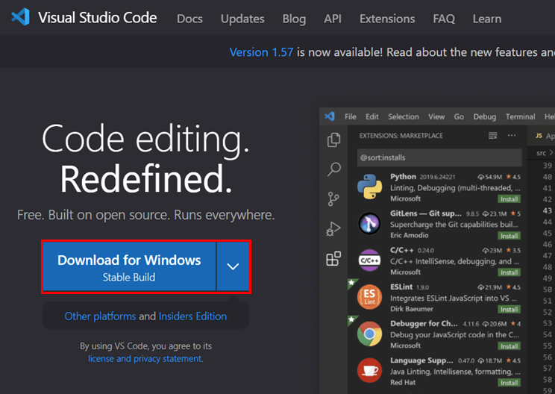This screenshot has height=394, width=555.
Task: Open the Other platforms link
Action: pyautogui.click(x=100, y=316)
